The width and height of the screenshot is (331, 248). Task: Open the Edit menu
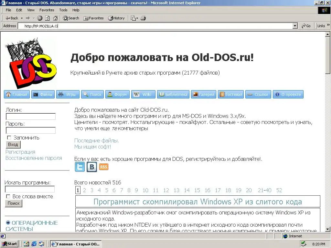(19, 10)
